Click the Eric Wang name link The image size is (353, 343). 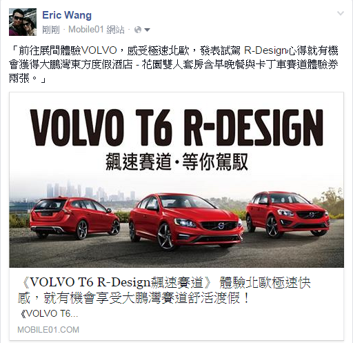point(67,15)
